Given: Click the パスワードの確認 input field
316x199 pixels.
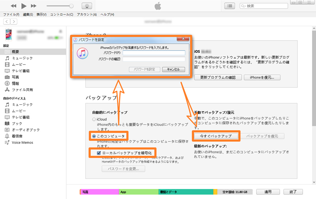Looking at the screenshot, I should pos(154,59).
